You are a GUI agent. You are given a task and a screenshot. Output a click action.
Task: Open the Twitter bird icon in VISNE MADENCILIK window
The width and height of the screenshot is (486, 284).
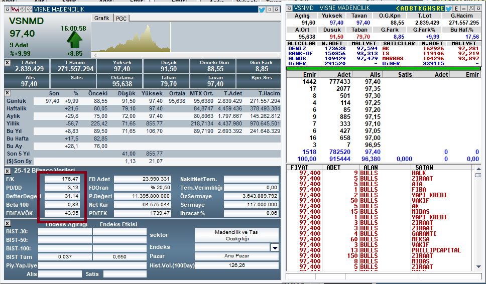click(262, 10)
